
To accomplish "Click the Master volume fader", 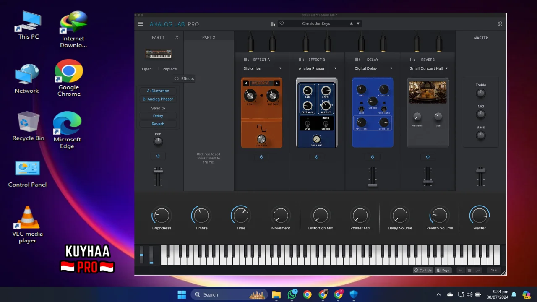I will [x=481, y=171].
